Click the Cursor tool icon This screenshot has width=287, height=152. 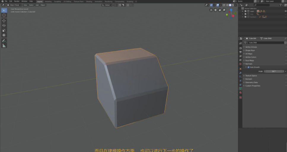pos(4,15)
